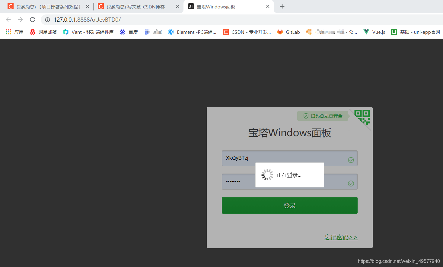This screenshot has height=267, width=443.
Task: Close the 宝塔Windows面板 tab
Action: (x=268, y=6)
